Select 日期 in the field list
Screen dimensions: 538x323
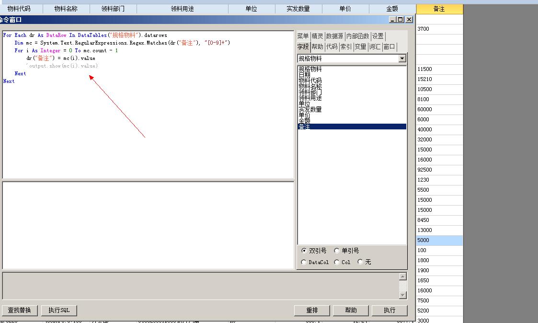point(352,75)
